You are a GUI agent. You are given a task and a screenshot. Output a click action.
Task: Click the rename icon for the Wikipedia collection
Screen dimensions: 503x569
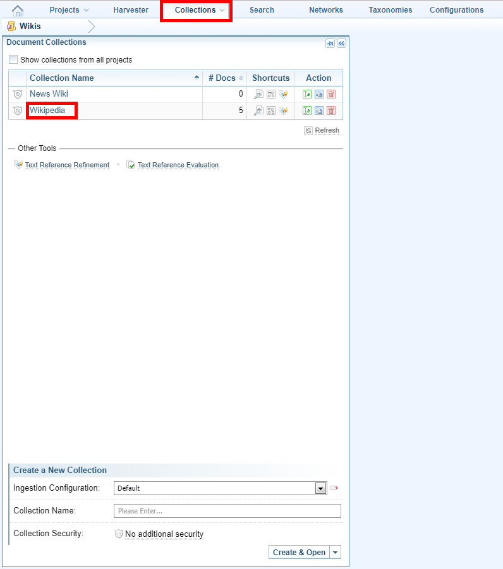[307, 111]
